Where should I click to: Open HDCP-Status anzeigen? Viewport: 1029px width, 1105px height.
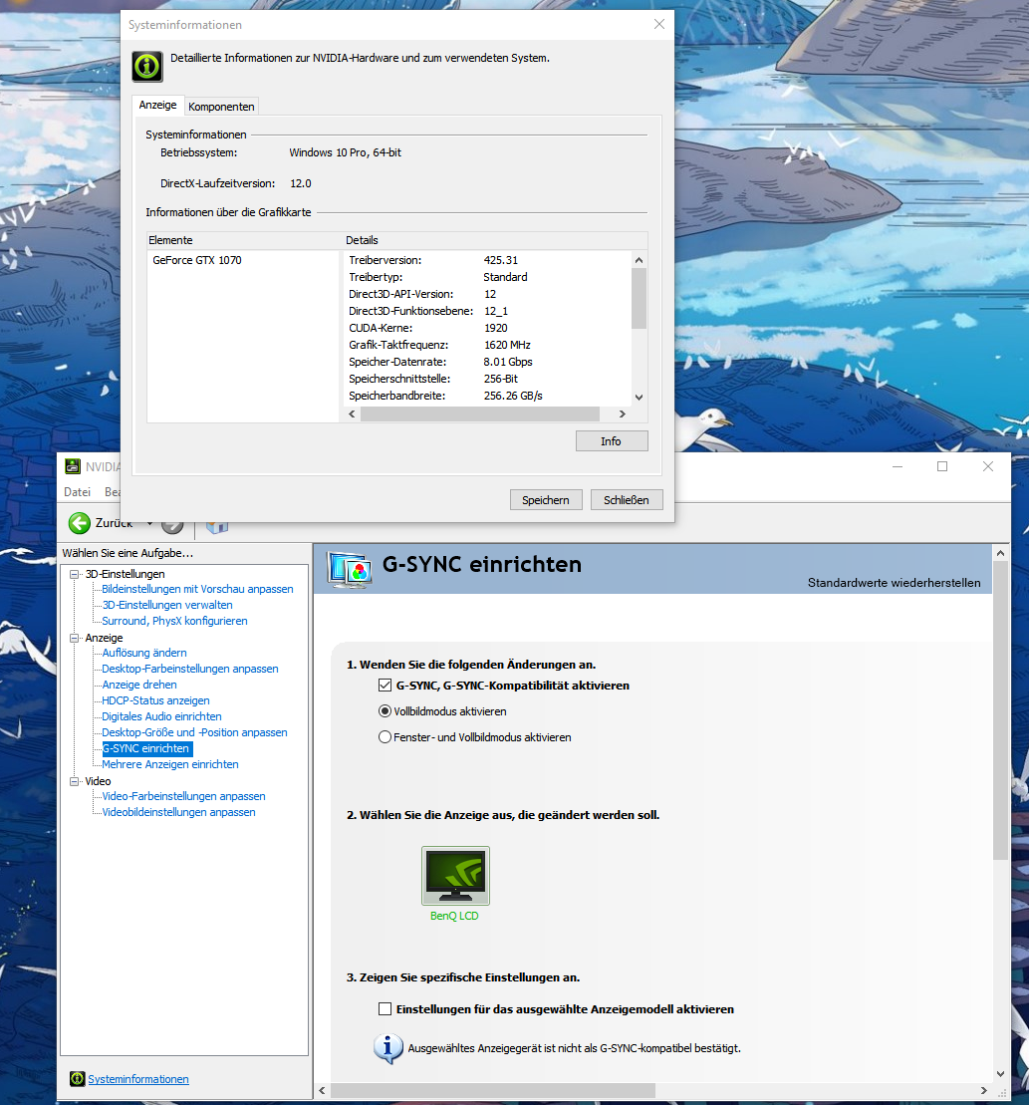155,700
